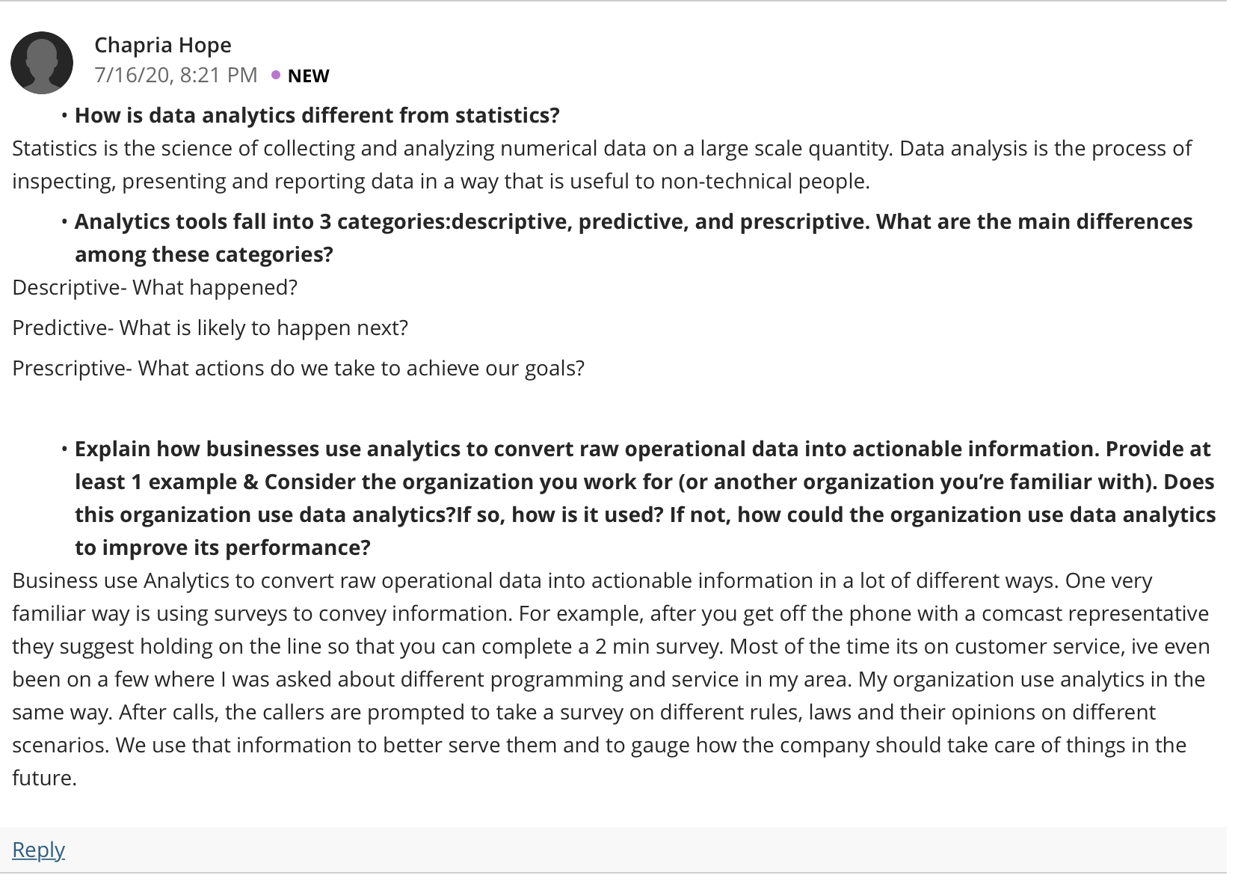
Task: Click the line 'Predictive- What is likely to happen next?'
Action: click(210, 328)
